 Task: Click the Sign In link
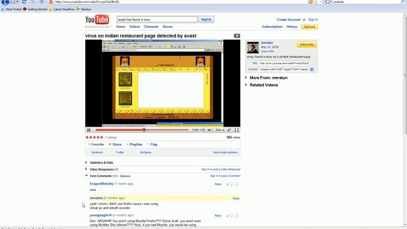[313, 20]
